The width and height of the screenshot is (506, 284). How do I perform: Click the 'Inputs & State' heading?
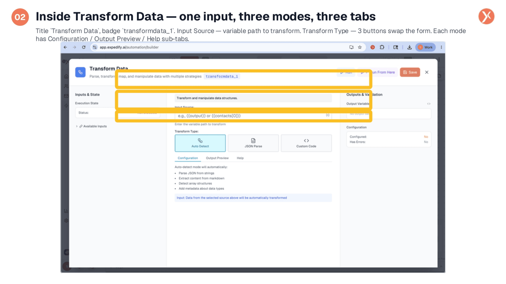click(87, 95)
